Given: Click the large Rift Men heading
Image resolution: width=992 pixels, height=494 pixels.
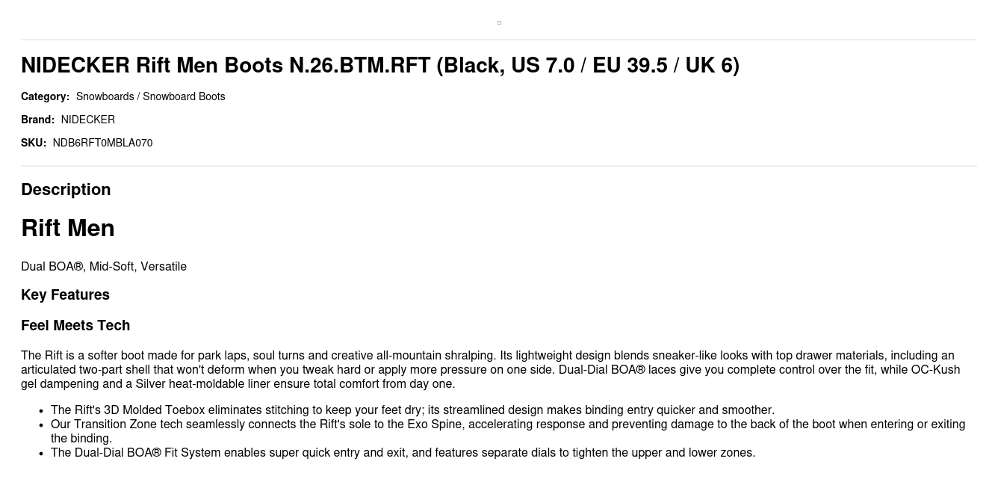Looking at the screenshot, I should point(68,228).
